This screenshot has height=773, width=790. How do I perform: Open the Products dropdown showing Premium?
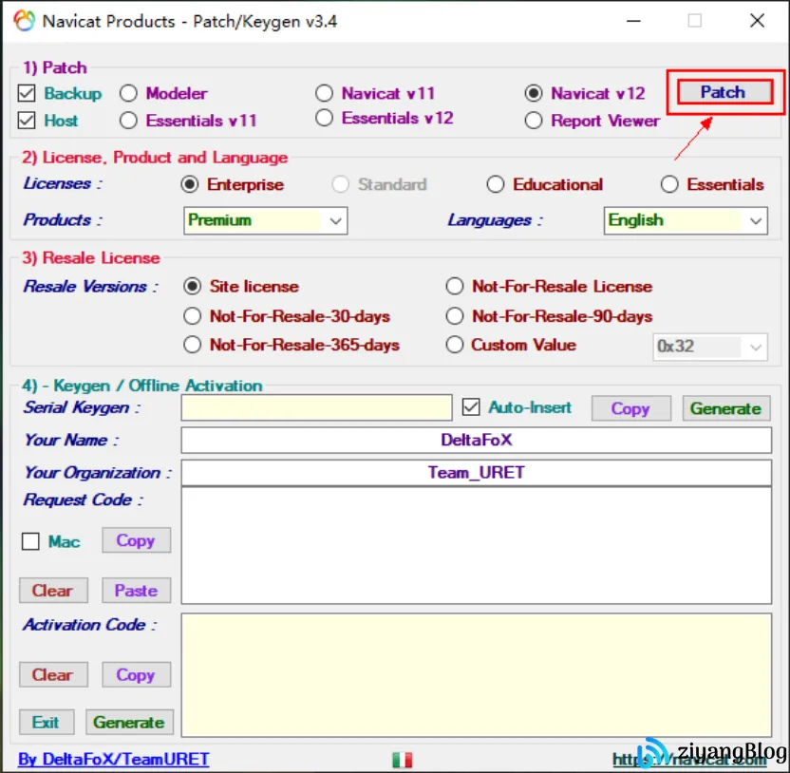click(x=265, y=220)
